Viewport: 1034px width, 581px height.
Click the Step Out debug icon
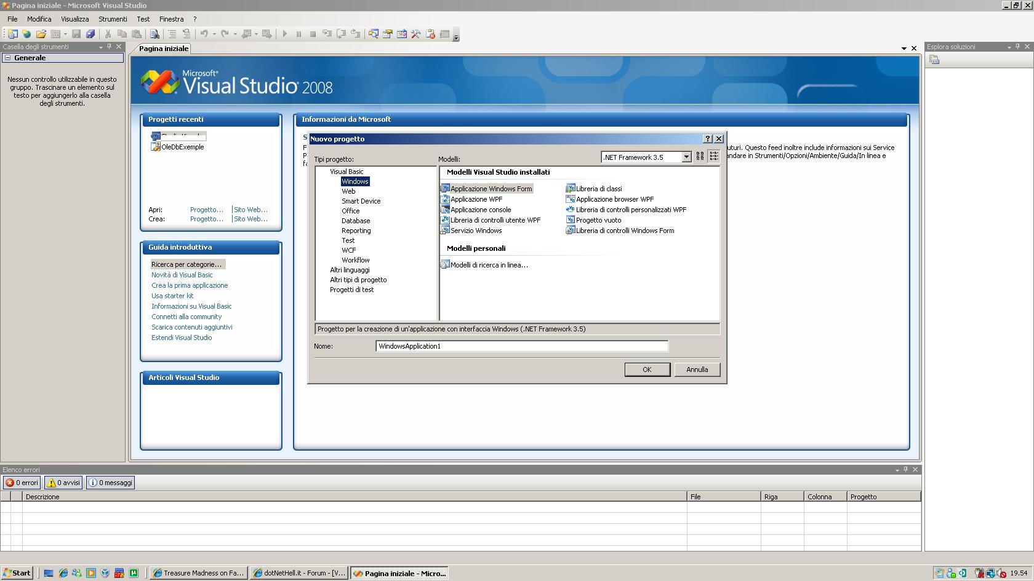click(x=355, y=34)
